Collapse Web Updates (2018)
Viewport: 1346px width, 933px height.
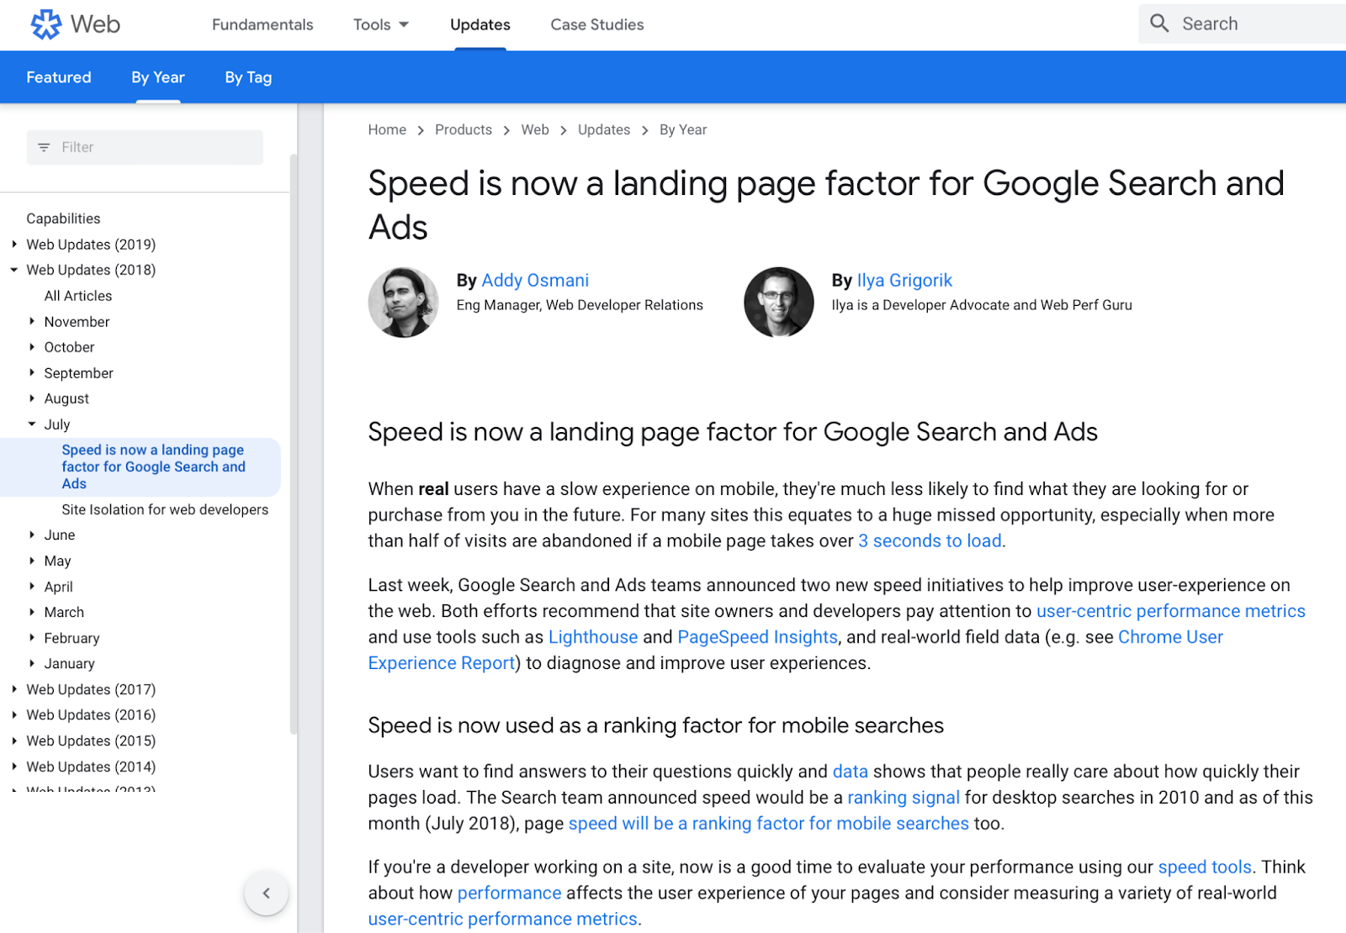[x=14, y=270]
